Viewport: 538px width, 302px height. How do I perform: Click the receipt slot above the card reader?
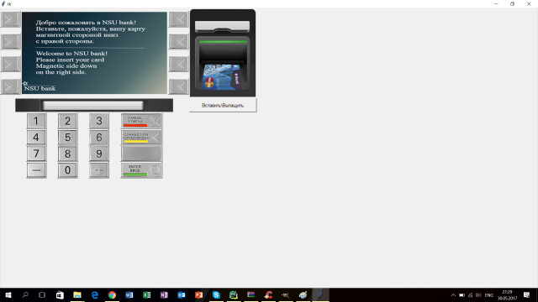point(222,26)
